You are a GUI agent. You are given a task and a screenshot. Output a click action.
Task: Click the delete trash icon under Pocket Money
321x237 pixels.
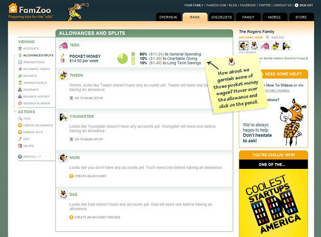pyautogui.click(x=62, y=60)
